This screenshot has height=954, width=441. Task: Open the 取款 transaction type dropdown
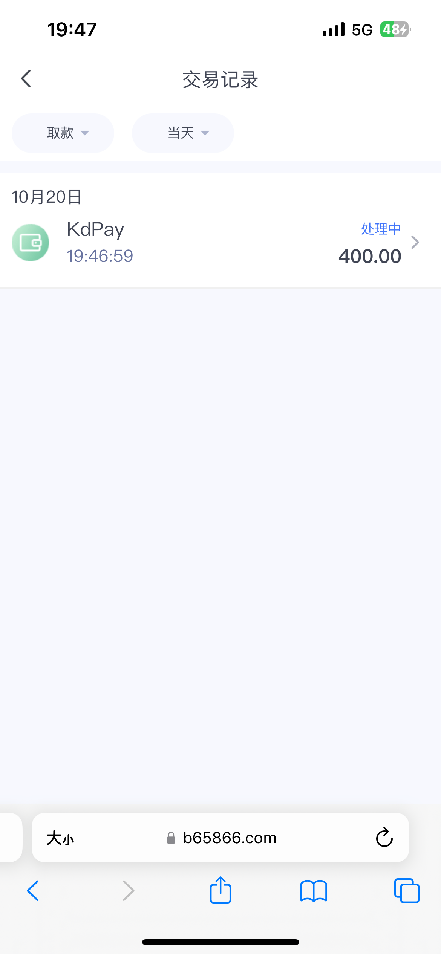[x=63, y=133]
